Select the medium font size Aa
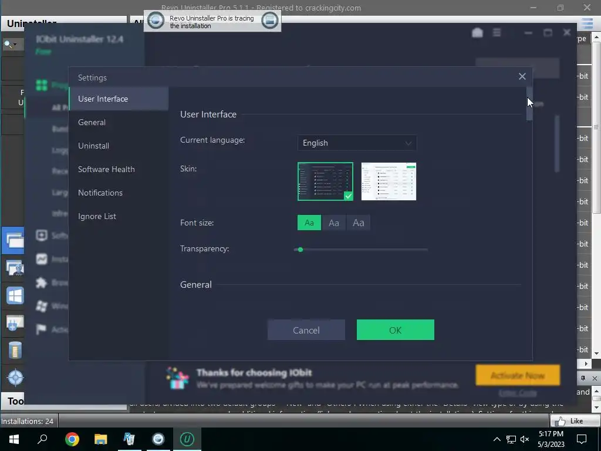The width and height of the screenshot is (601, 451). tap(334, 223)
